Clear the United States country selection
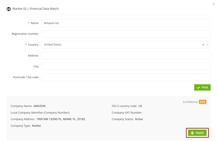This screenshot has width=217, height=141. [203, 45]
